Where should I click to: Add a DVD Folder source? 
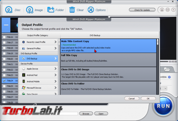(x=55, y=10)
